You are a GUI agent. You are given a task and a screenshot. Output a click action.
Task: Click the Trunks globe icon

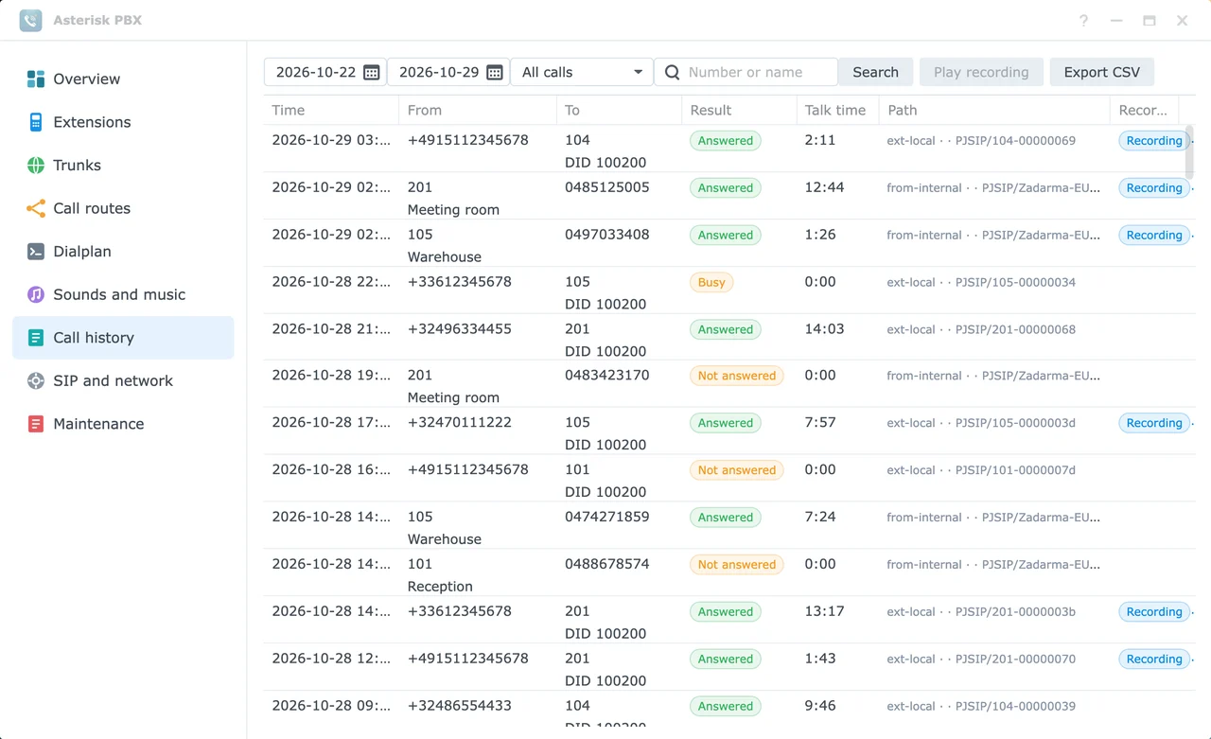(x=36, y=165)
